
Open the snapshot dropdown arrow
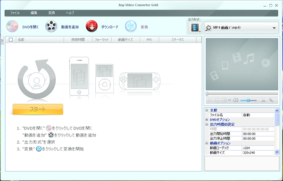[229, 100]
